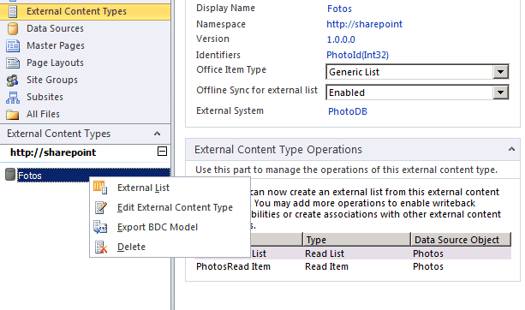Click Photos in the Read Item row
The width and height of the screenshot is (525, 310).
coord(428,266)
